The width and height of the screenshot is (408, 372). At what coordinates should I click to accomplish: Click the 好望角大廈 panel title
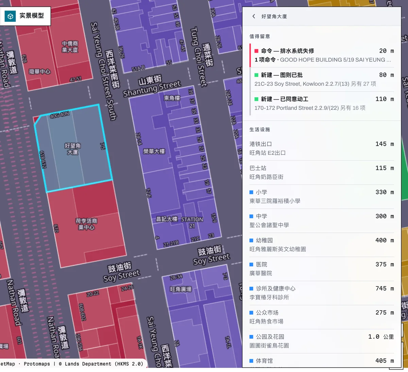point(274,16)
